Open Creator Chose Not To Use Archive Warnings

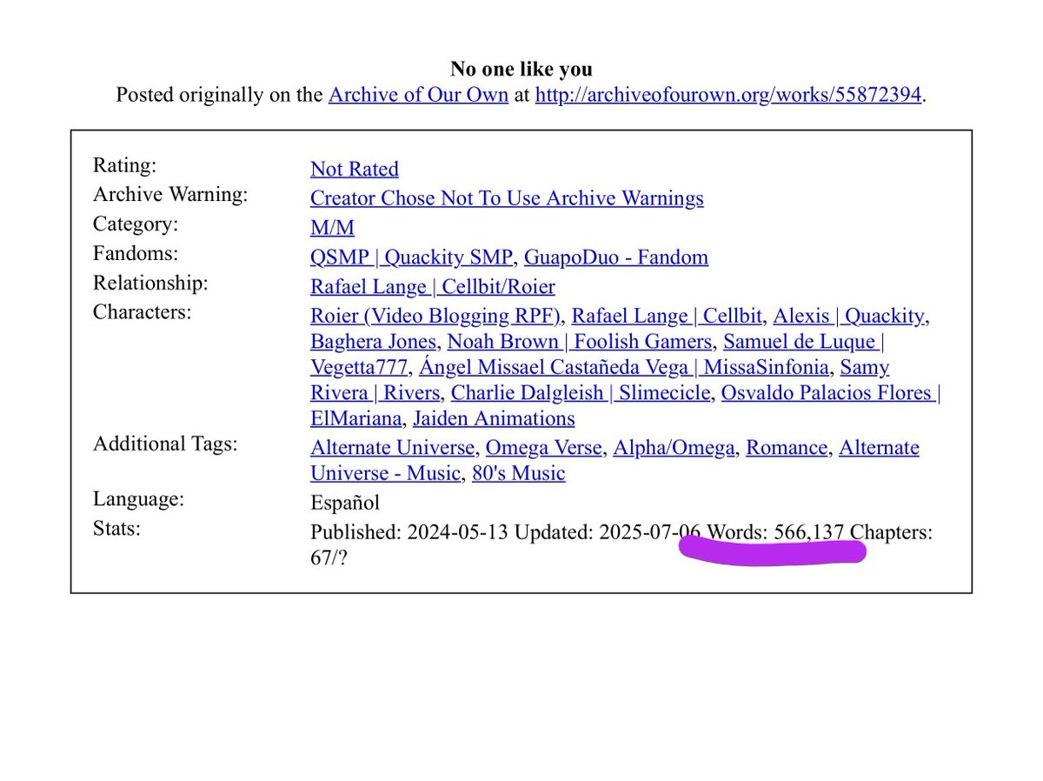click(x=507, y=198)
